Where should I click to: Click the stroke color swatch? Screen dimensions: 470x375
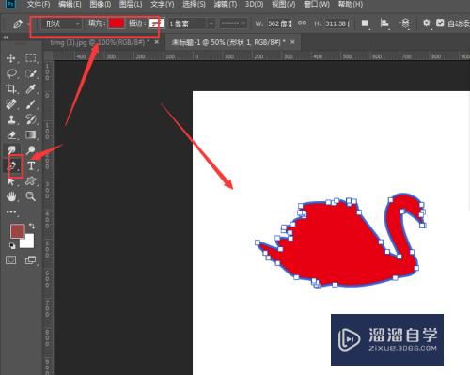point(156,23)
